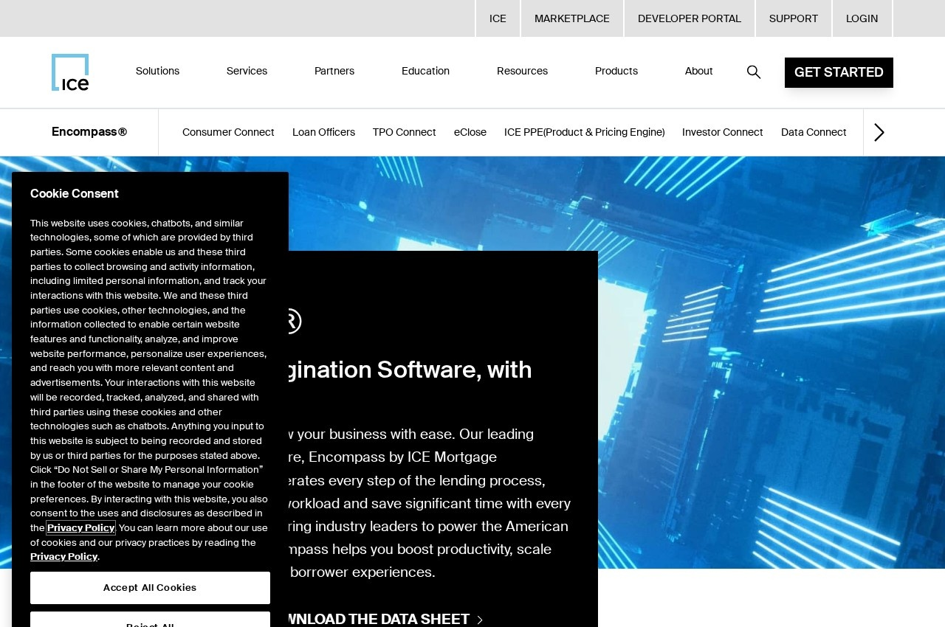Click the GET STARTED button
This screenshot has height=627, width=945.
point(839,72)
